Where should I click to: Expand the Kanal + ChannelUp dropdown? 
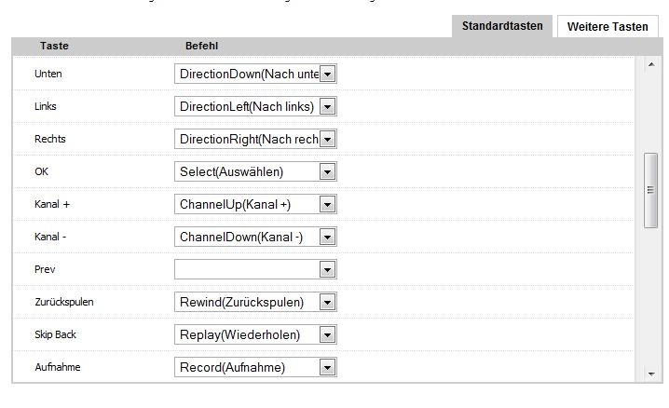[327, 204]
